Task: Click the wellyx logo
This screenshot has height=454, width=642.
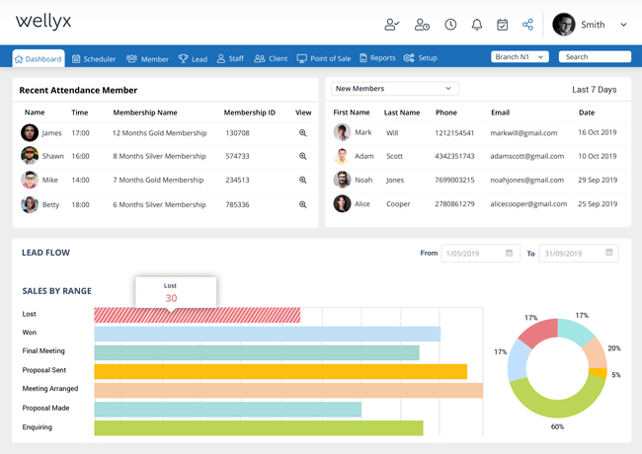Action: tap(43, 22)
